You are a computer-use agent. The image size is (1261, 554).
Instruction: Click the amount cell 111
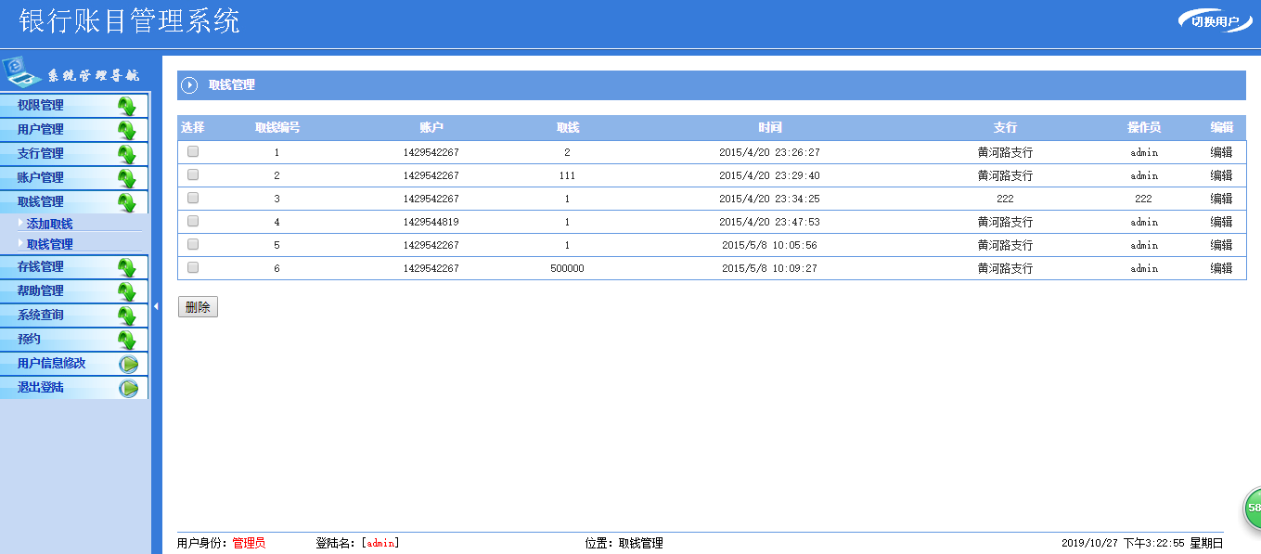[x=567, y=175]
